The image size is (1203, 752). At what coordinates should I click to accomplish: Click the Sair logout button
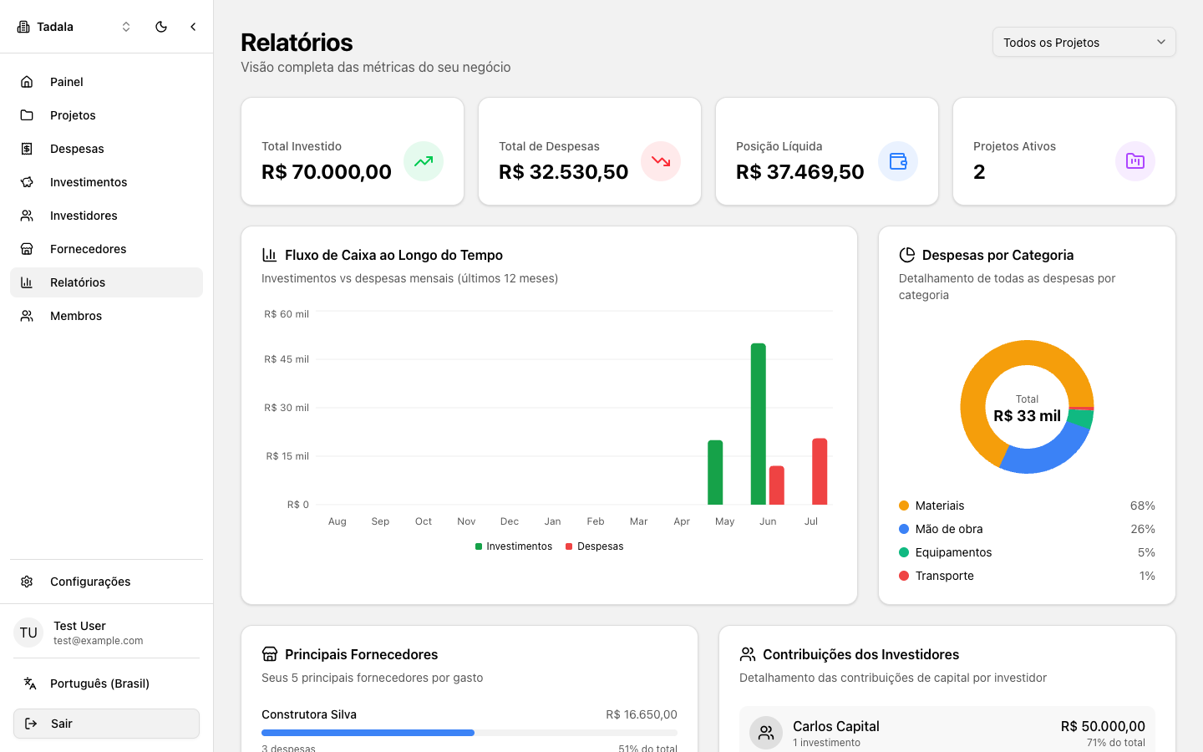pos(106,724)
